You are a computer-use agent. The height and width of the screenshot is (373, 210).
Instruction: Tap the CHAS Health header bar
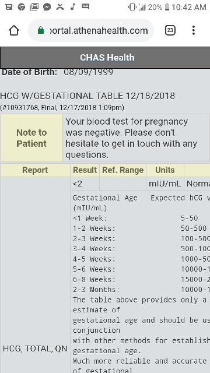(105, 58)
